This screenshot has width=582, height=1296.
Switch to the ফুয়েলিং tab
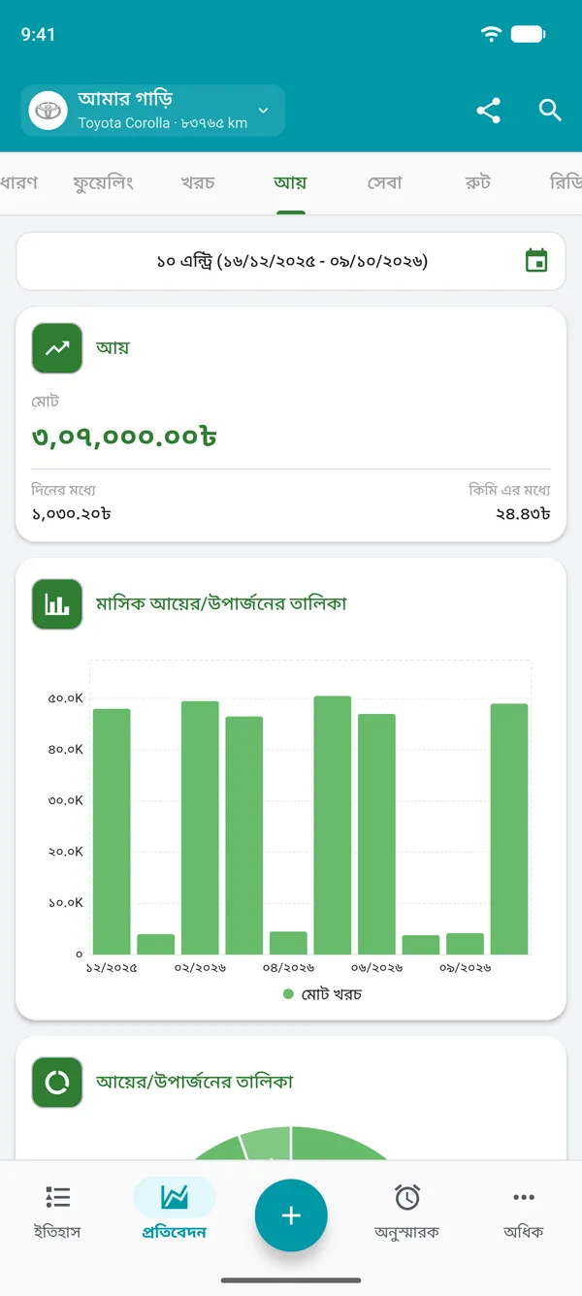(x=103, y=182)
